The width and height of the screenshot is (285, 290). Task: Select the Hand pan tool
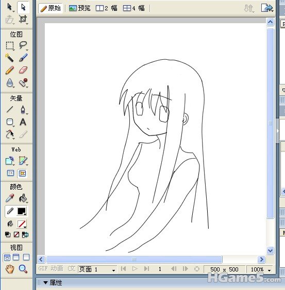[10, 269]
